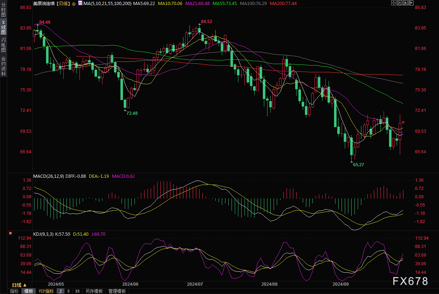
Task: Open 合约资料 contract info tab
Action: click(x=4, y=66)
